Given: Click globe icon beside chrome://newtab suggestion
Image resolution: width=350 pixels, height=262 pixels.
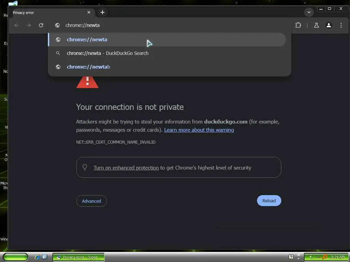Looking at the screenshot, I should (58, 67).
